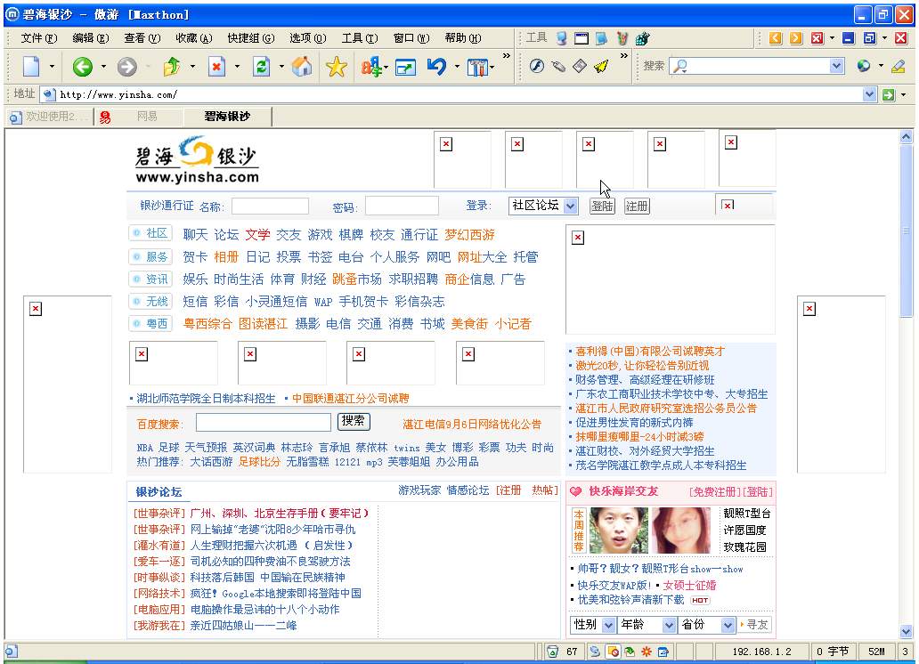Open the 跳蚤市场 link
The width and height of the screenshot is (919, 664).
click(357, 279)
